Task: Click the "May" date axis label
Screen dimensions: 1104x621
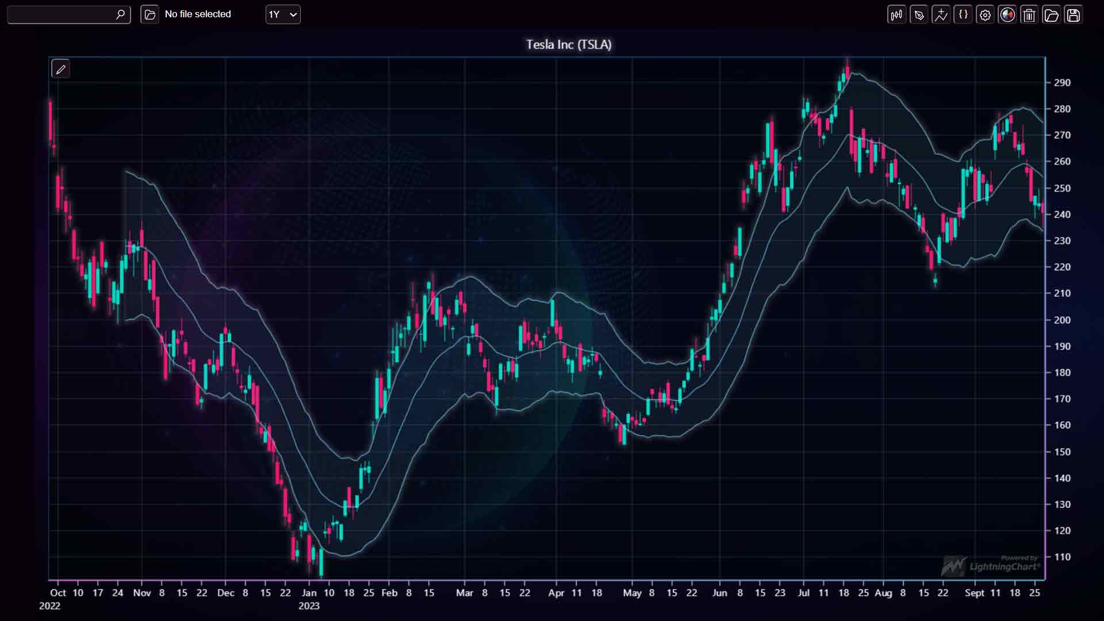Action: pyautogui.click(x=632, y=593)
